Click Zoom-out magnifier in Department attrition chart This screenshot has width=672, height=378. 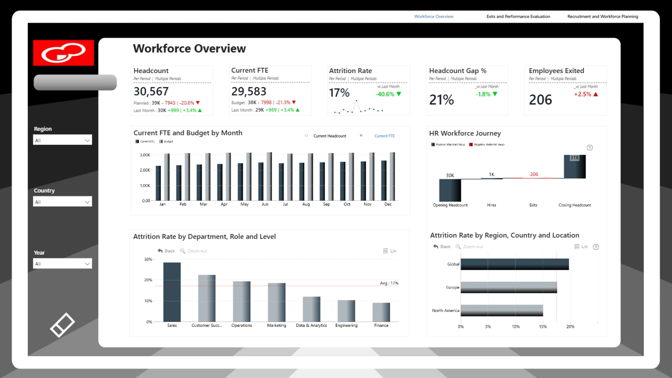point(182,251)
